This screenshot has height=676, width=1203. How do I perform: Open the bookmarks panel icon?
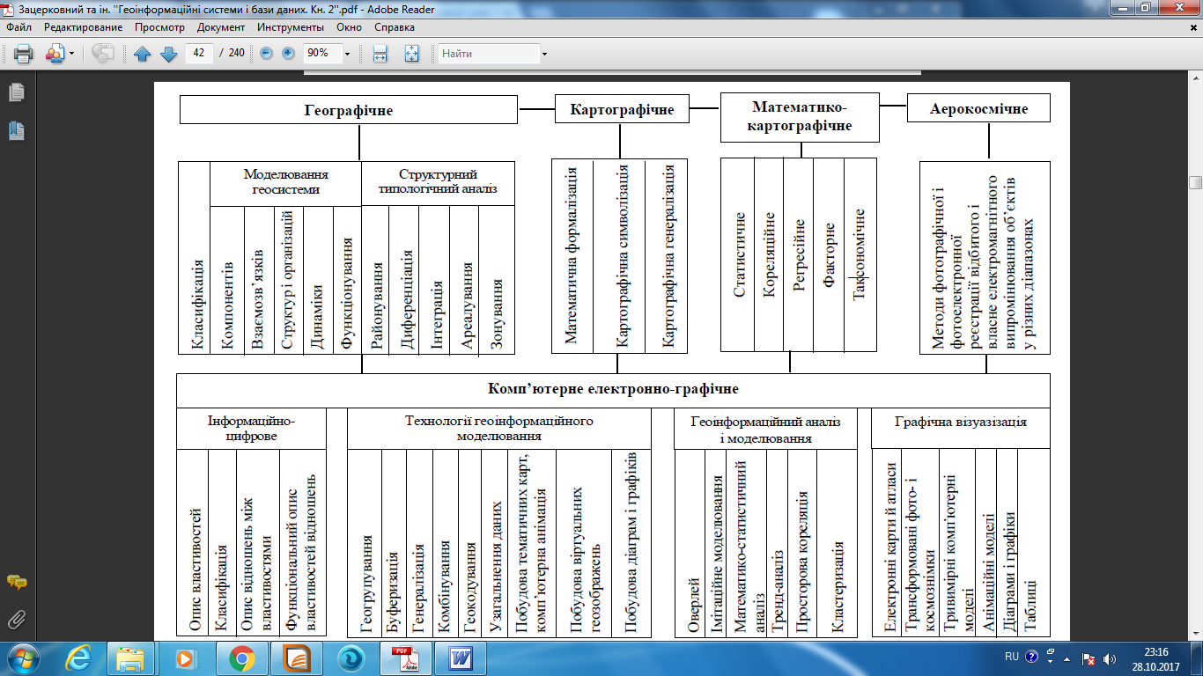16,131
